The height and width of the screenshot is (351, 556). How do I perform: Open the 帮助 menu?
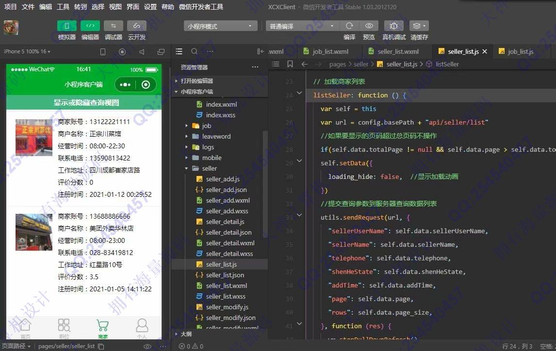coord(168,7)
